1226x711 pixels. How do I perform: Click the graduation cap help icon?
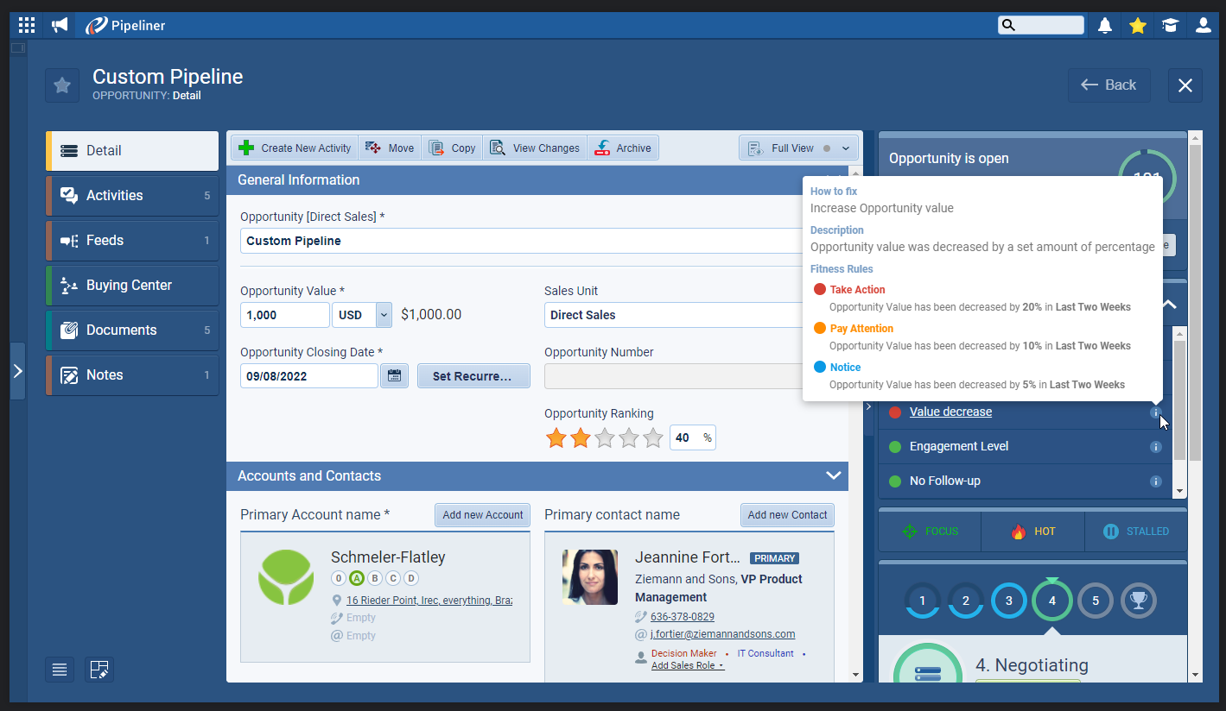(x=1170, y=25)
